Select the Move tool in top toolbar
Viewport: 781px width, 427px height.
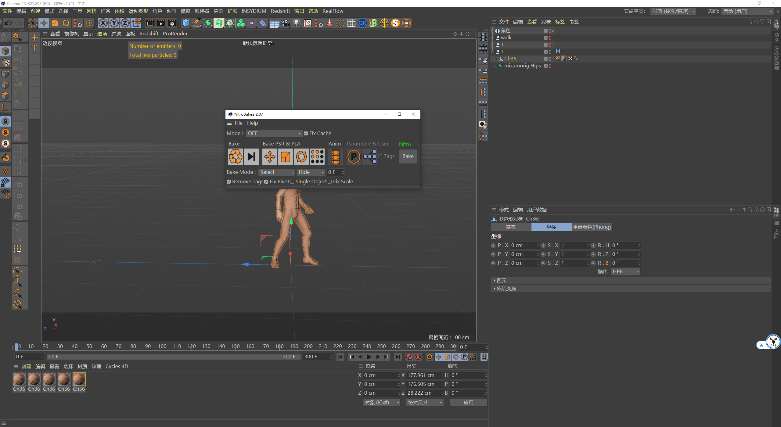(44, 23)
